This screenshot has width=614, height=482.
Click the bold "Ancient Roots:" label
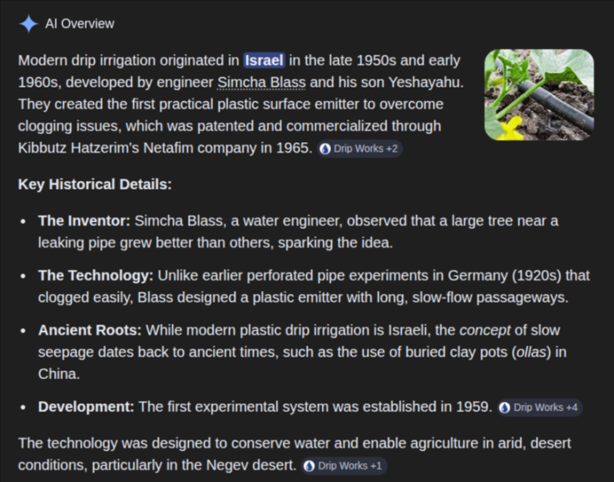click(90, 330)
